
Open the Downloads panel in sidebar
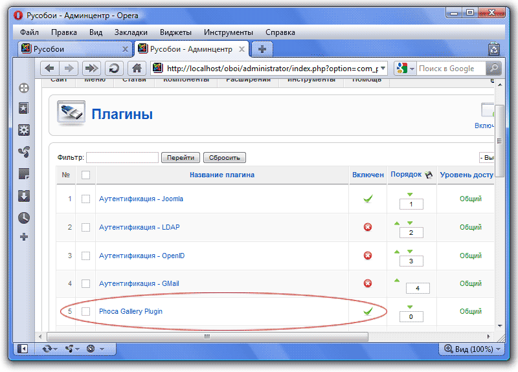pyautogui.click(x=24, y=196)
